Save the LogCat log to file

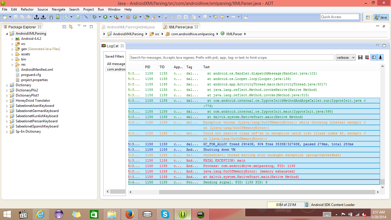(360, 58)
